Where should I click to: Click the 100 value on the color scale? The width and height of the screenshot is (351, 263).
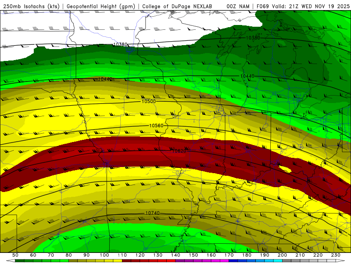coord(104,255)
